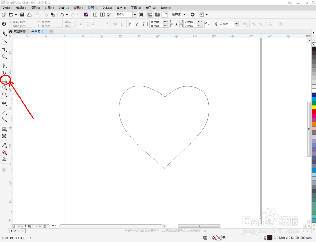
Task: Click the New document icon
Action: coord(4,15)
